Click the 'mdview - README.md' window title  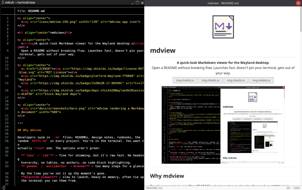click(223, 3)
